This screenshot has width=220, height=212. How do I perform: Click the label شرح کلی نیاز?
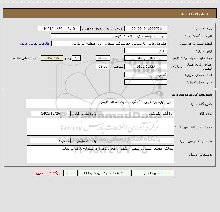[x=202, y=104]
